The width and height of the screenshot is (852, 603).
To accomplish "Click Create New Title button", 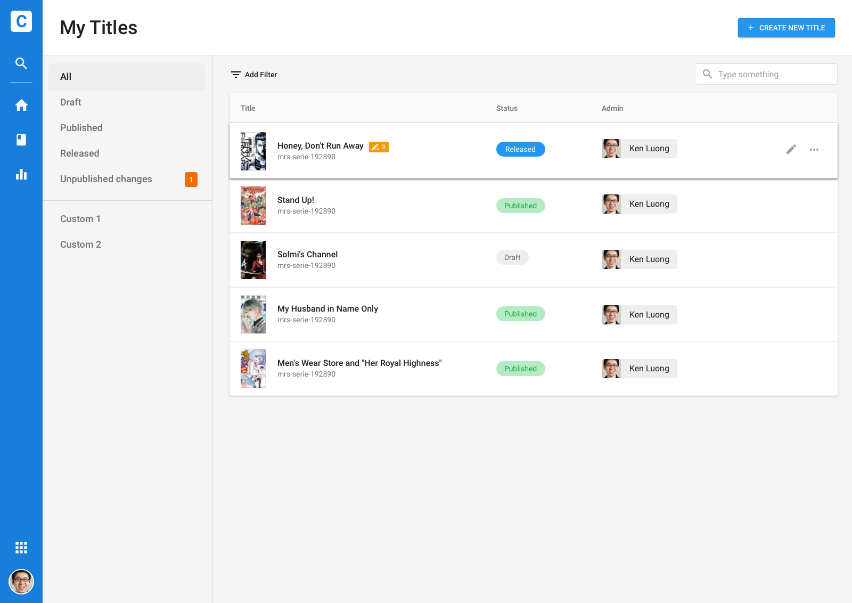I will click(786, 28).
